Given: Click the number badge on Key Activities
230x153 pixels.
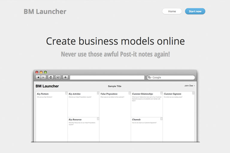Looking at the screenshot, I should (x=98, y=93).
